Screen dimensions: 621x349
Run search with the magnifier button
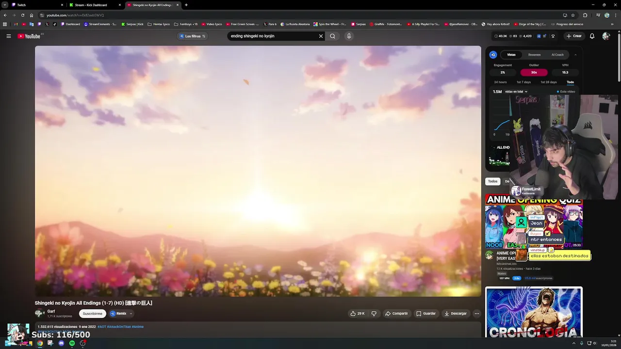(x=332, y=36)
